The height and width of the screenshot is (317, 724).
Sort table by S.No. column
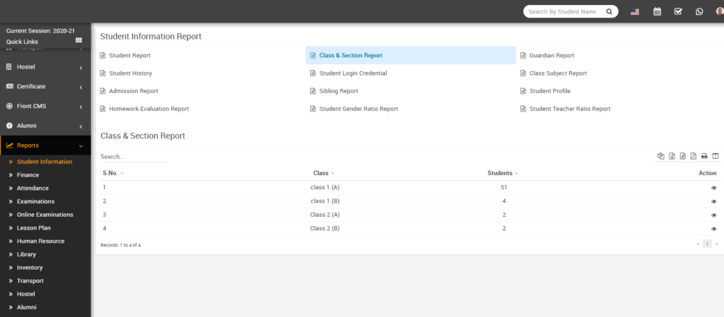(x=113, y=173)
